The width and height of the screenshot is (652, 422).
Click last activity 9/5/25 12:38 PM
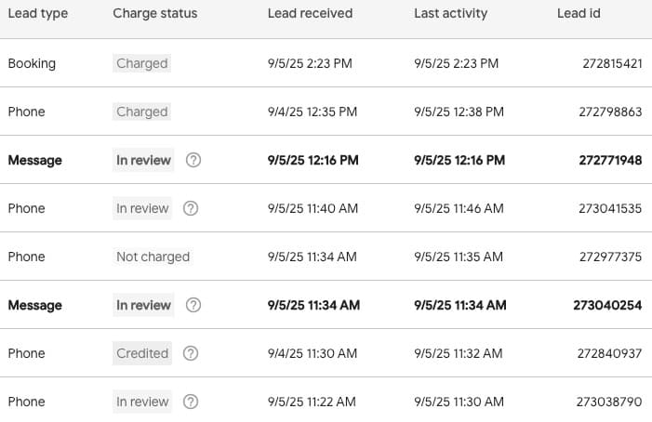459,112
